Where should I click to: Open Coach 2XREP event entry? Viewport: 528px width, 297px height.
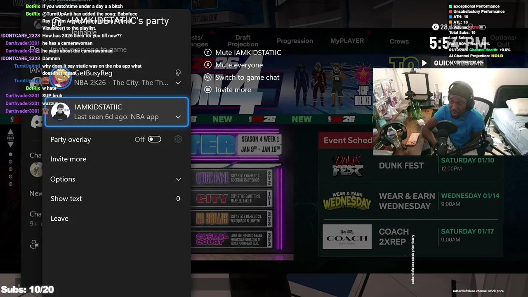pyautogui.click(x=410, y=236)
